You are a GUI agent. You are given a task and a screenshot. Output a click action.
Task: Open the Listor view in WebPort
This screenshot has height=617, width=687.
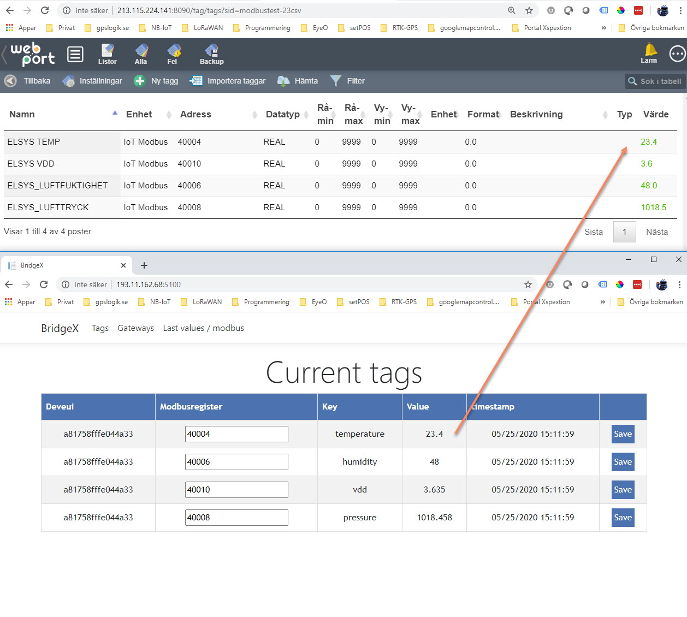[107, 54]
